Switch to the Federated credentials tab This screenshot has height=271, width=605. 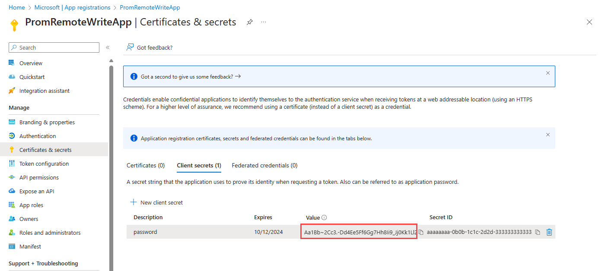[264, 165]
